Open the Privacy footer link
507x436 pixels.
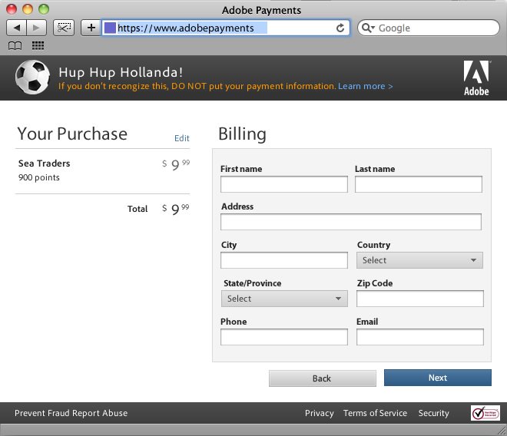[319, 413]
